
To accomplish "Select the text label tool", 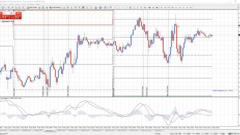I will (141, 7).
